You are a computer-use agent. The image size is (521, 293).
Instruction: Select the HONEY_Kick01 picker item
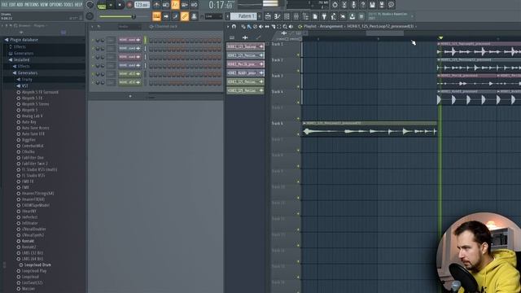(x=245, y=72)
